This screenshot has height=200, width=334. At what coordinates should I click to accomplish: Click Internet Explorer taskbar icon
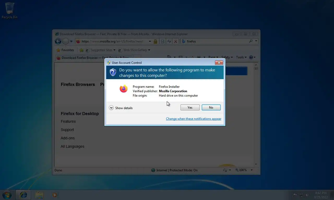(x=23, y=195)
